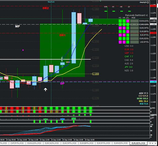Click the white 1.1268 price tag on axis
This screenshot has width=158, height=146.
pos(153,18)
